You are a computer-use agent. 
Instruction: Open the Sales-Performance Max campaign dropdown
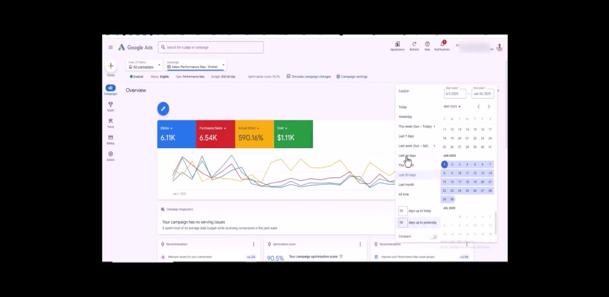pyautogui.click(x=195, y=65)
